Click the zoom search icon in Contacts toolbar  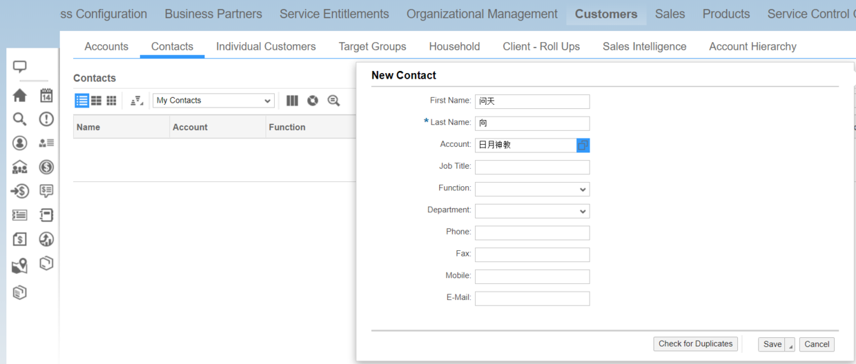[333, 101]
